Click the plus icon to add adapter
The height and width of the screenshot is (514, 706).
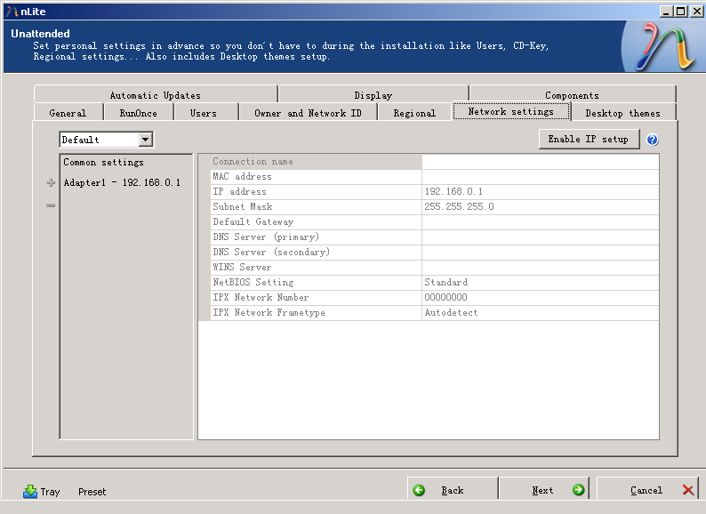point(51,183)
